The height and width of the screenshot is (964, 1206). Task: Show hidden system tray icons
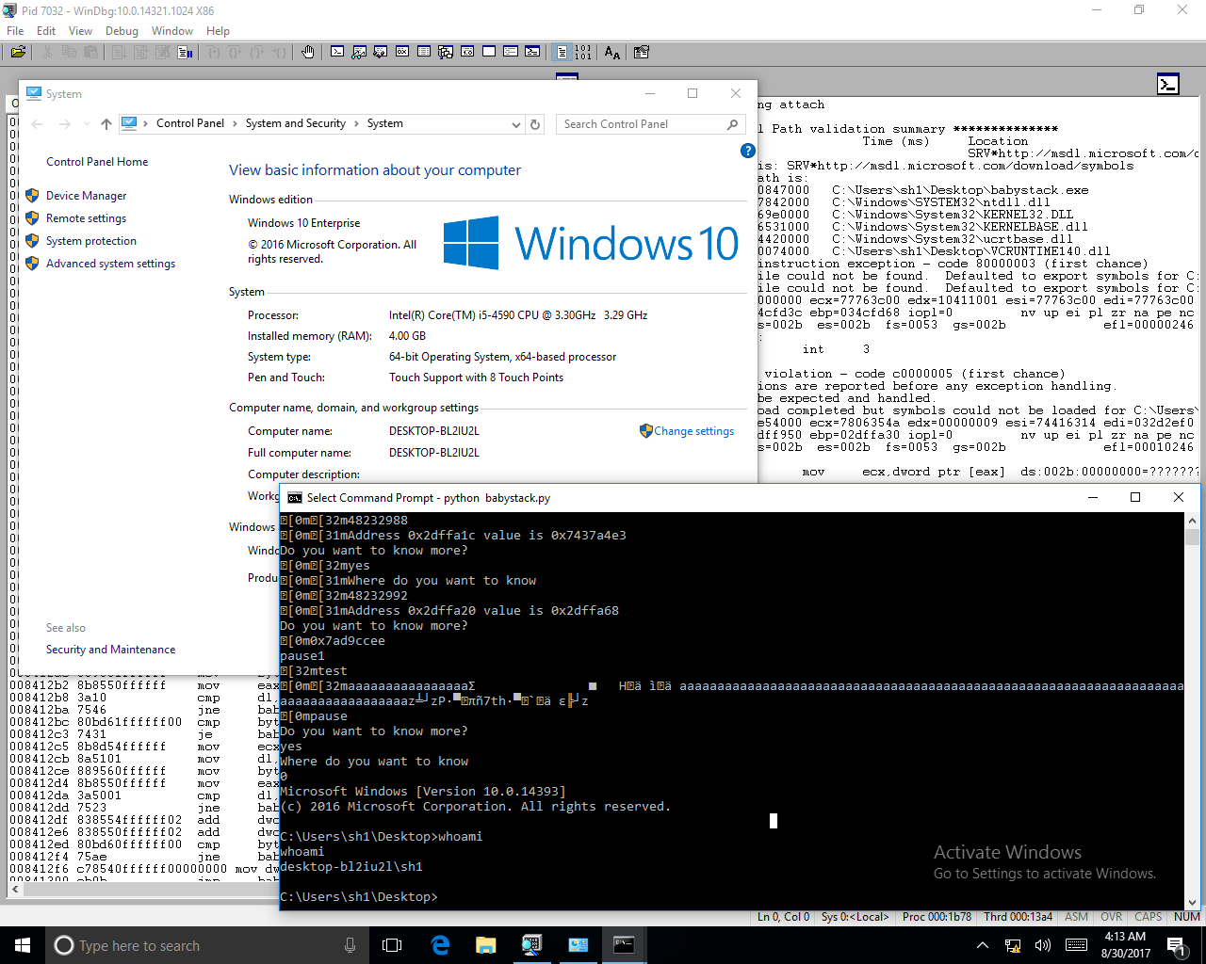pos(982,945)
